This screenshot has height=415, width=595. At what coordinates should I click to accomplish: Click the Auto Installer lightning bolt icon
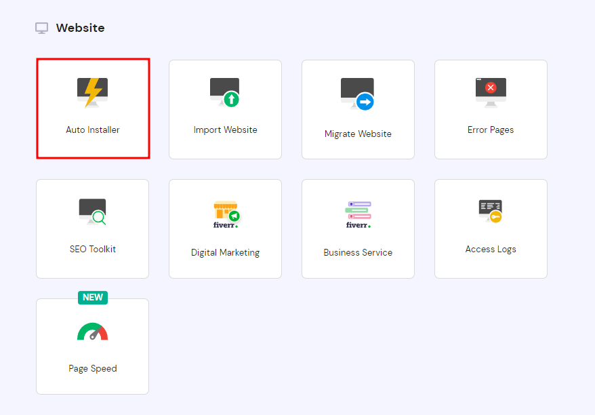pos(92,92)
